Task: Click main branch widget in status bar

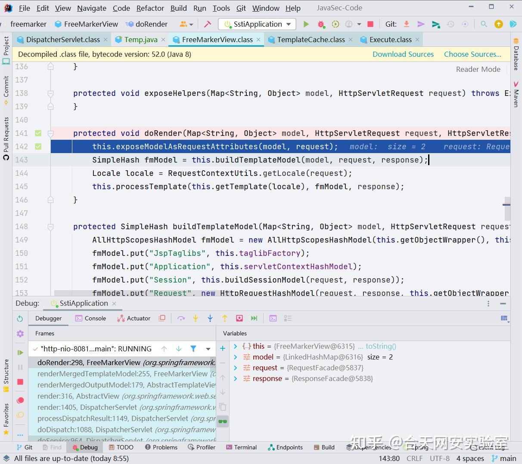Action: pos(503,458)
